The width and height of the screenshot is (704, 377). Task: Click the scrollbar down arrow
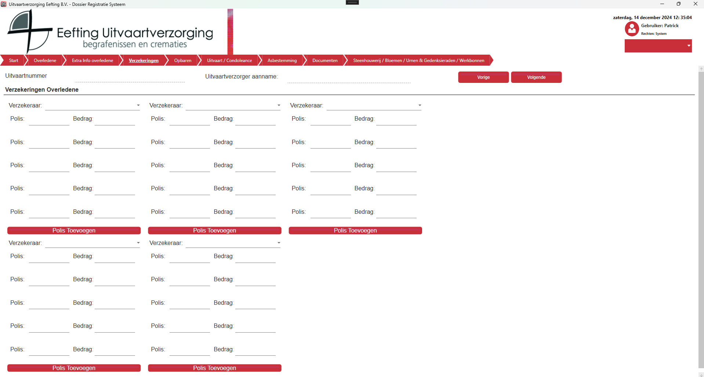point(701,374)
